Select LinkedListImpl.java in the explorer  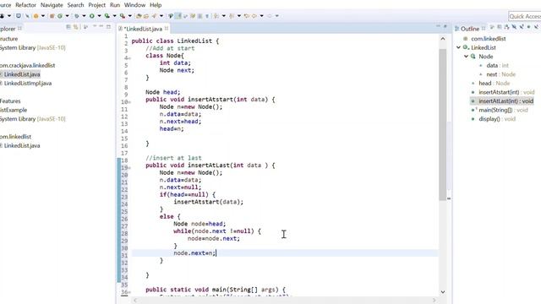click(28, 83)
